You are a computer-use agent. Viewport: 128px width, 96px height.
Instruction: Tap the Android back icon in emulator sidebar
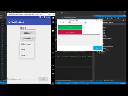tap(53, 65)
